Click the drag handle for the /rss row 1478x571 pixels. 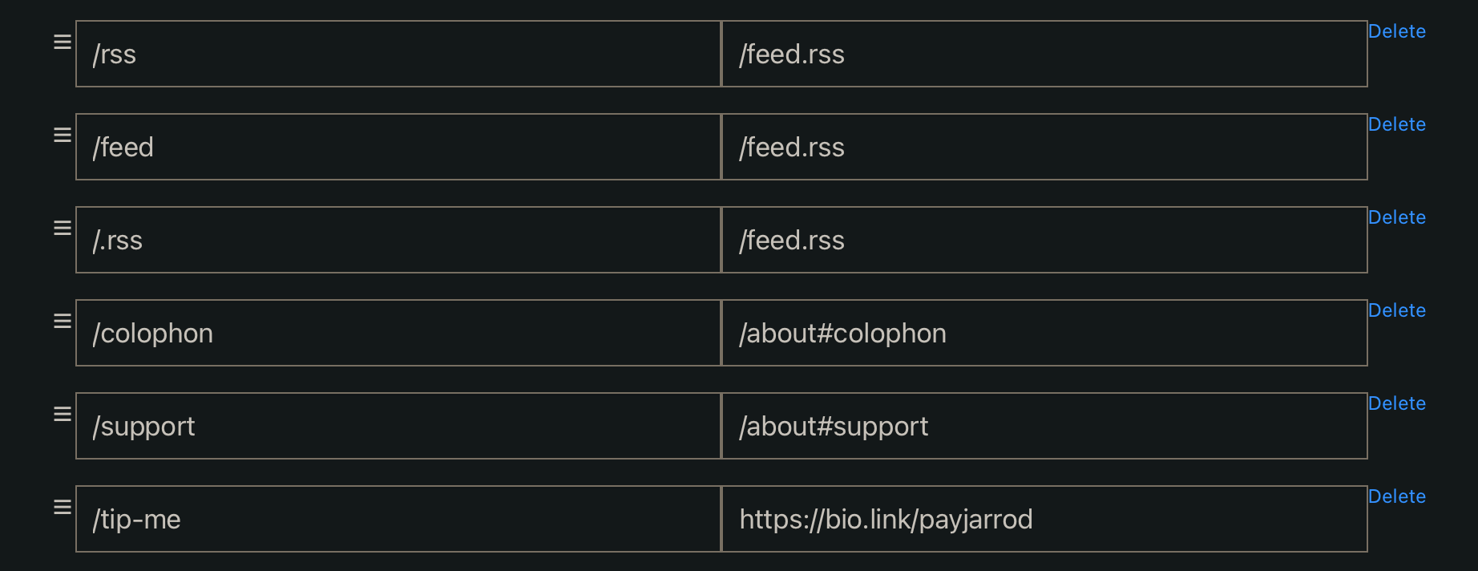[x=63, y=43]
